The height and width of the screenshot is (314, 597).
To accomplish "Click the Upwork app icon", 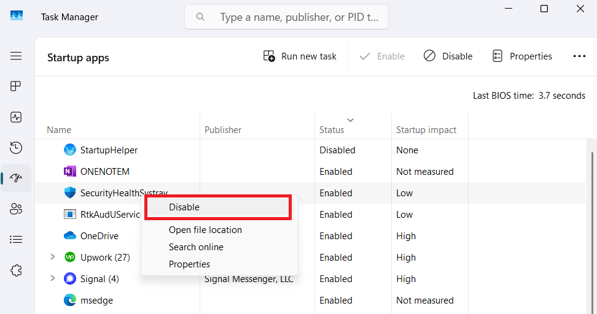I will click(70, 258).
